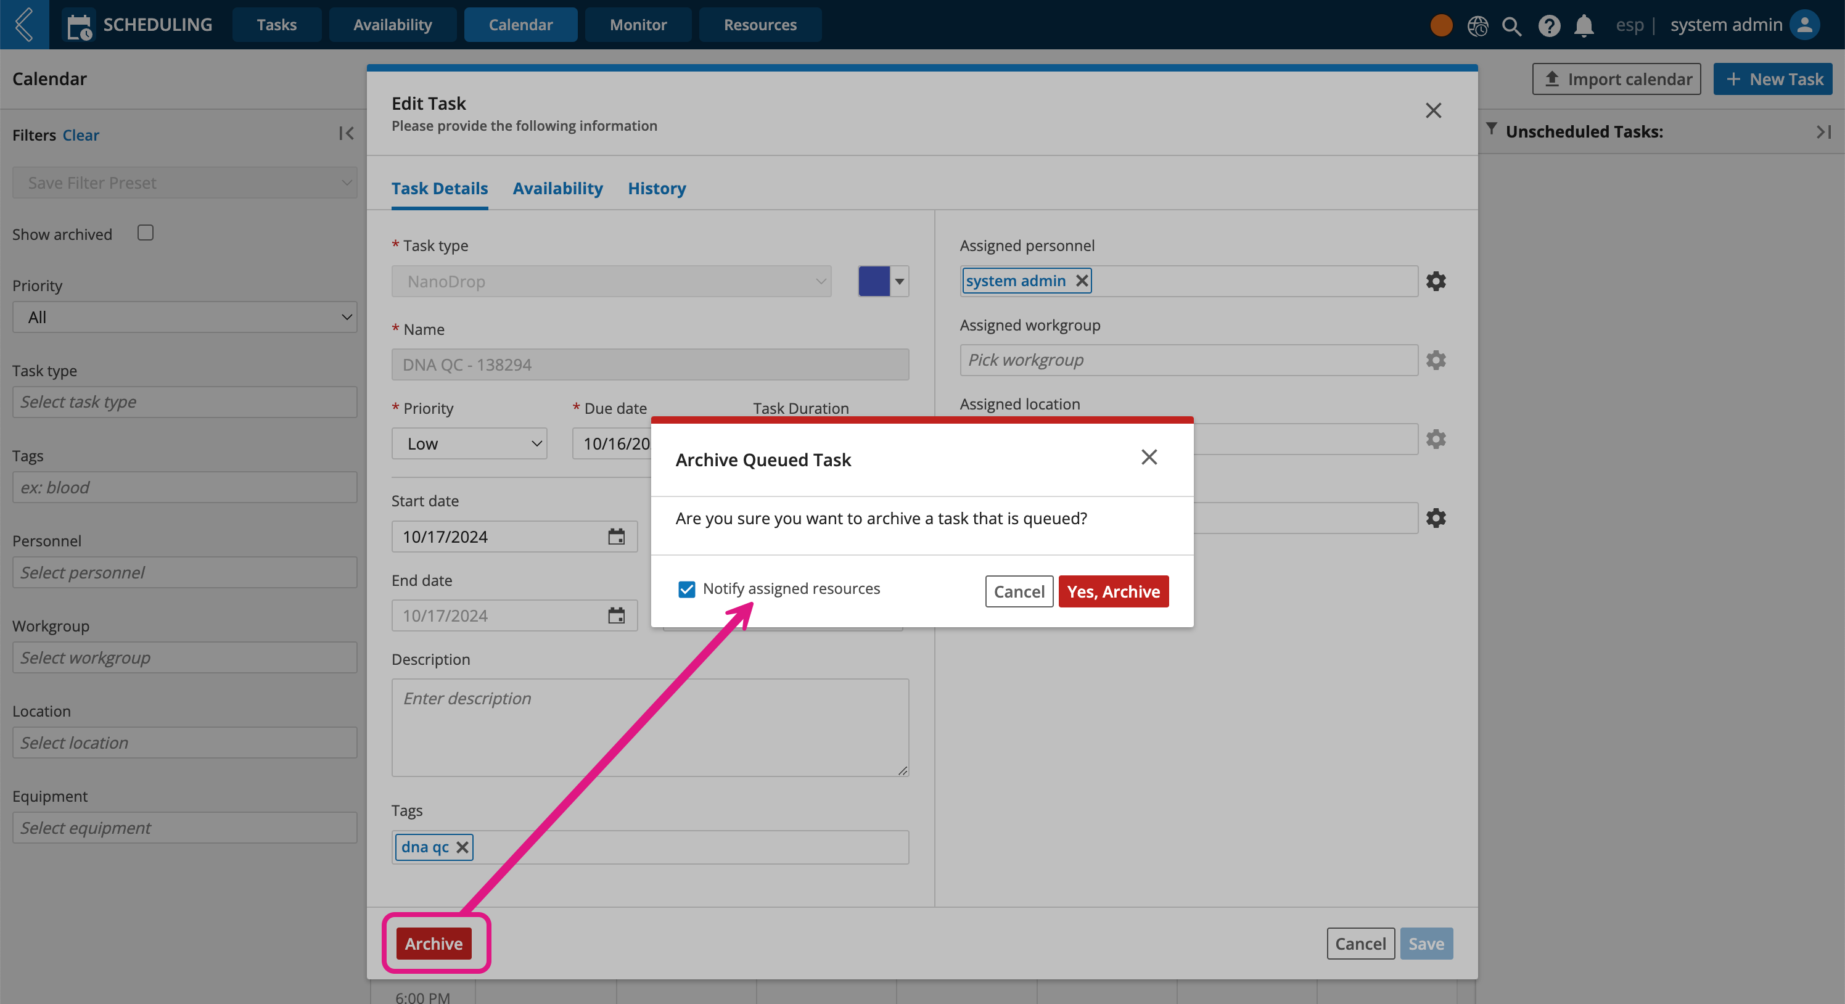Image resolution: width=1845 pixels, height=1004 pixels.
Task: Switch to the dialog's Availability tab
Action: (x=558, y=188)
